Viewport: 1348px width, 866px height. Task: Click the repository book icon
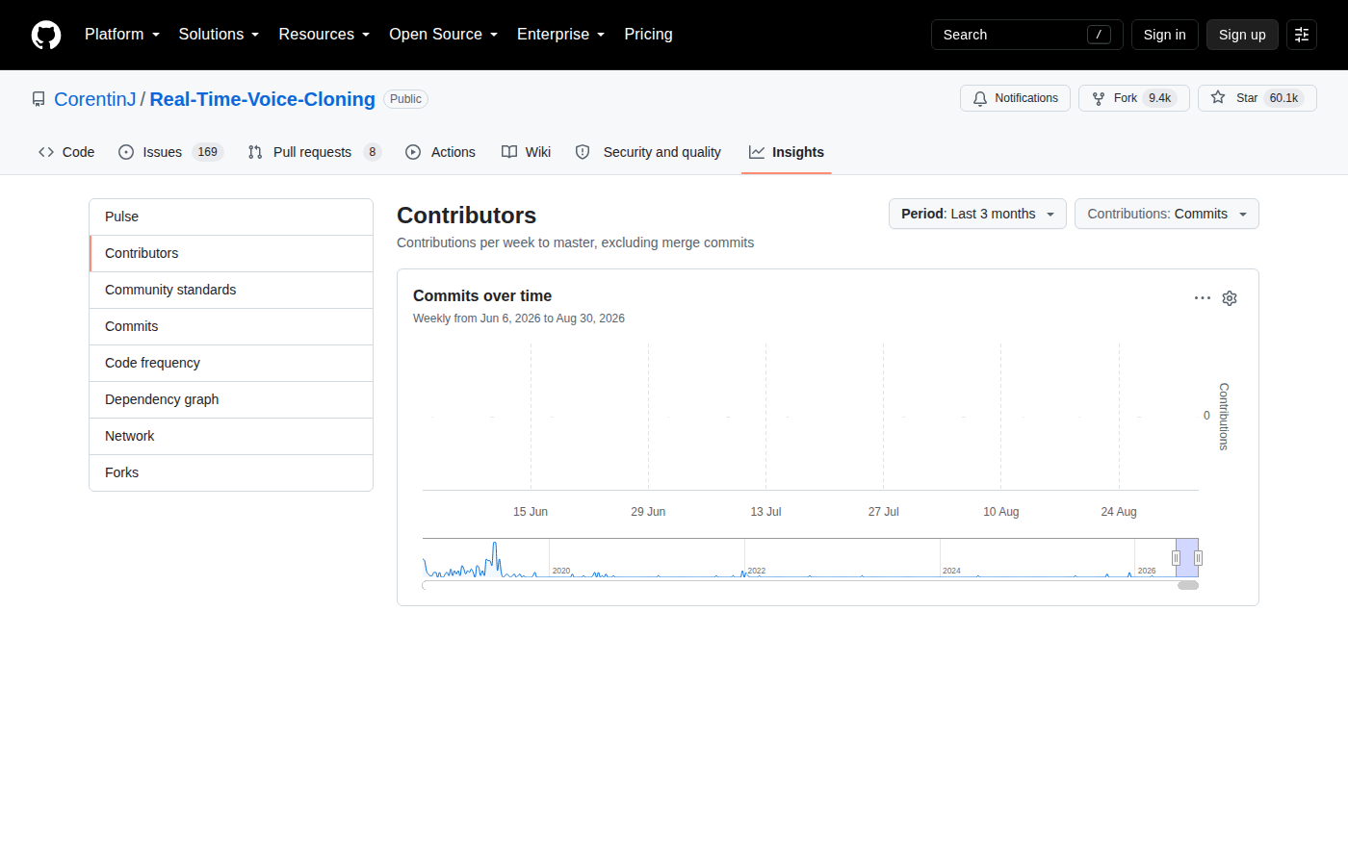pos(39,99)
